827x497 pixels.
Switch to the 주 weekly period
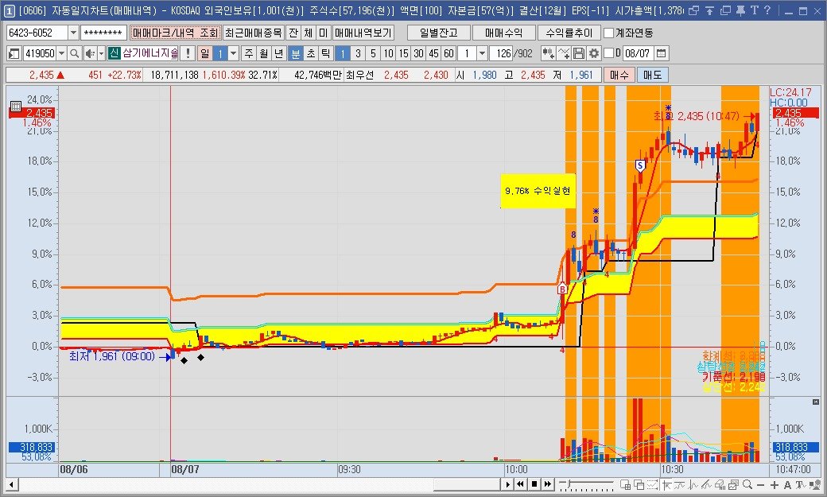[x=248, y=53]
